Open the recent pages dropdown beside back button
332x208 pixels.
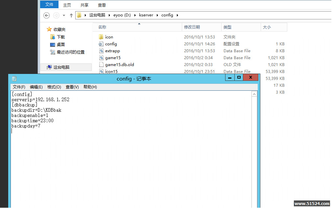tap(64, 15)
